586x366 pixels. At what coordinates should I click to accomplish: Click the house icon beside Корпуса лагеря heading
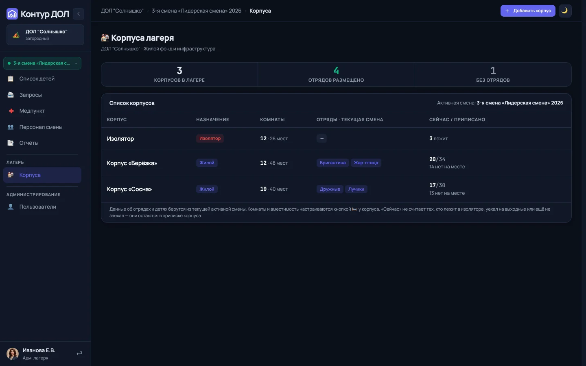[x=105, y=38]
